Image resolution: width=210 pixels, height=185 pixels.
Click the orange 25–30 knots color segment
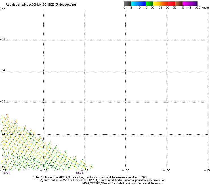[164, 3]
